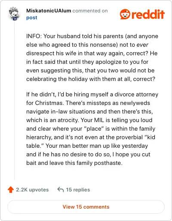Click the MiskatonicUAlum user avatar
This screenshot has height=221, width=172.
tap(14, 14)
